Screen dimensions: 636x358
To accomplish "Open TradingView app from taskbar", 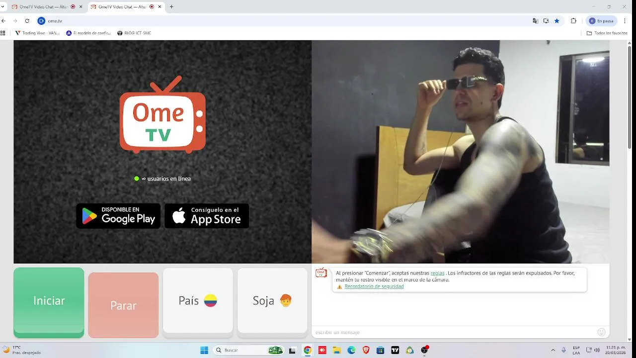I will point(395,350).
